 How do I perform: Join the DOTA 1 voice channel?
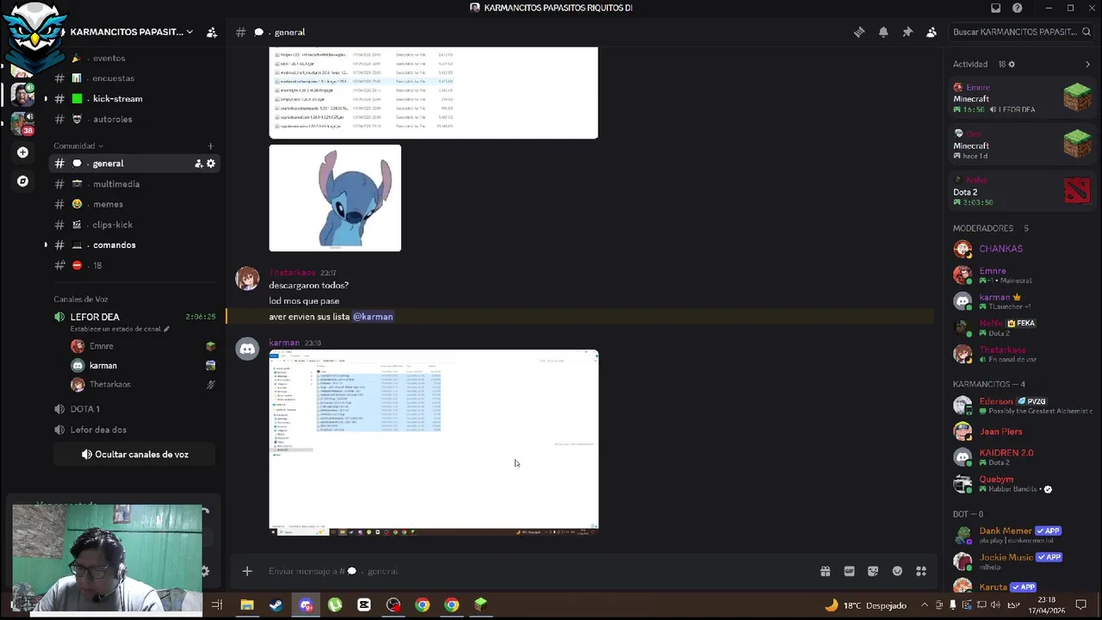(x=135, y=409)
